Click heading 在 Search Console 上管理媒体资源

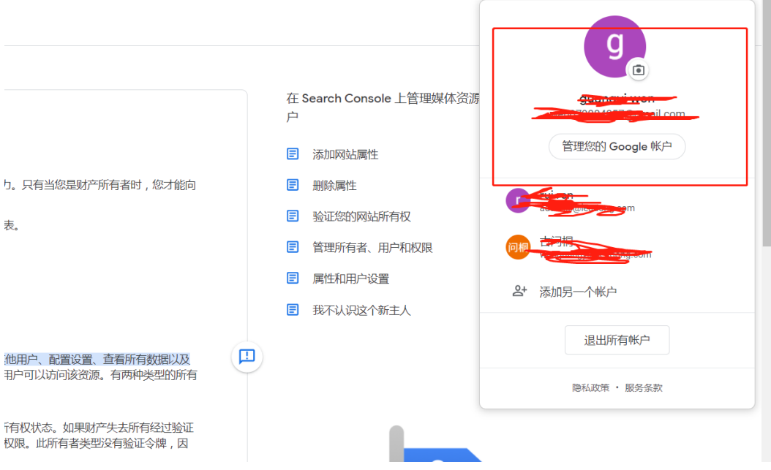point(383,99)
